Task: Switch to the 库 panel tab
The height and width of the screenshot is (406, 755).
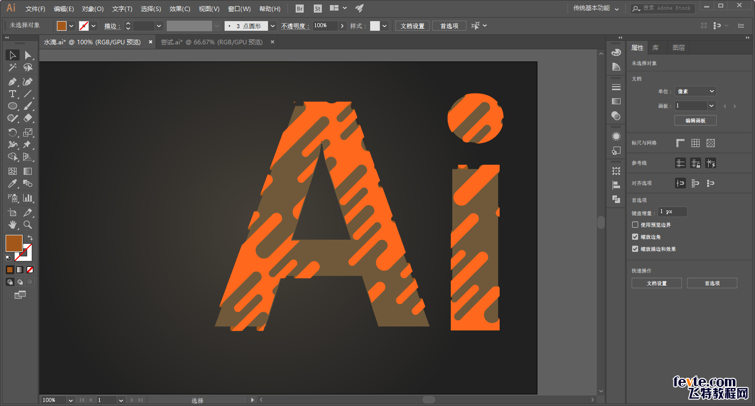Action: 655,48
